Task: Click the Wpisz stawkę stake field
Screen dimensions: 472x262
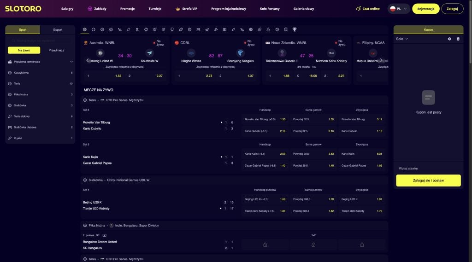Action: 428,169
